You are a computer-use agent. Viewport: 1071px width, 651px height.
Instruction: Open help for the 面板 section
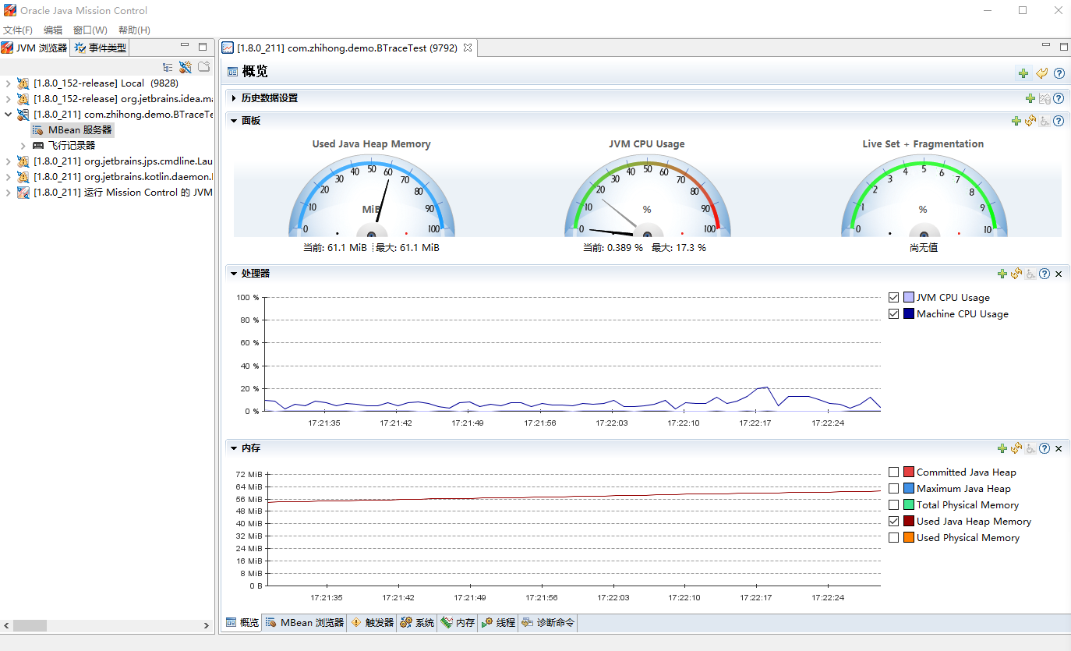1059,121
